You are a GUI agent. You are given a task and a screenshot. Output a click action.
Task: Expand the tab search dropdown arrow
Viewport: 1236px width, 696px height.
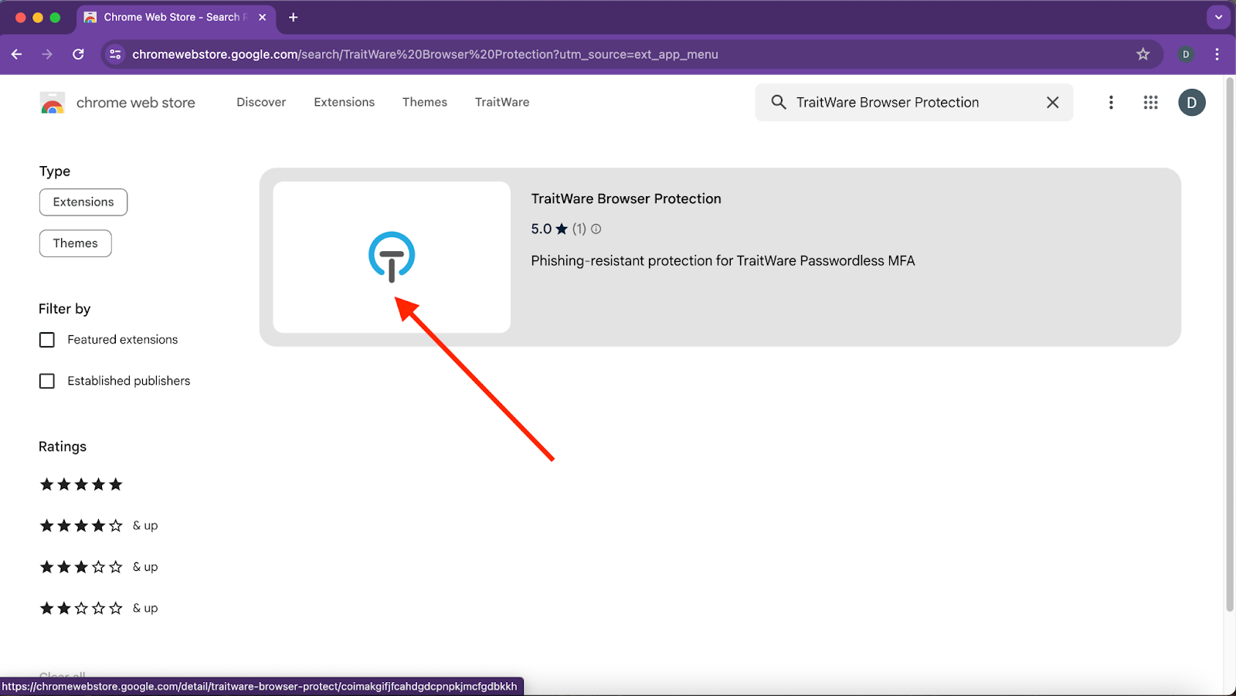pos(1218,17)
